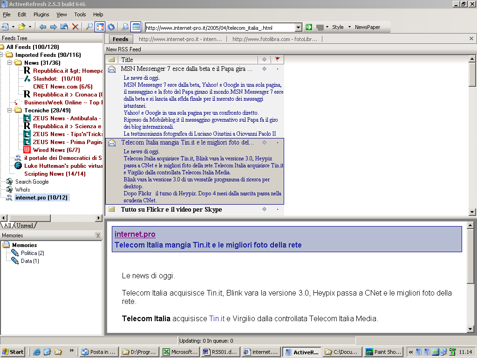Open the folder button dropdown arrow
This screenshot has height=358, width=477.
(x=30, y=27)
